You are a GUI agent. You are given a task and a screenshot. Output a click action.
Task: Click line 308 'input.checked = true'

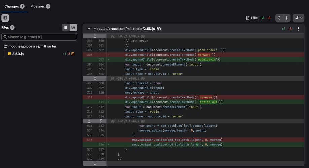pyautogui.click(x=143, y=83)
